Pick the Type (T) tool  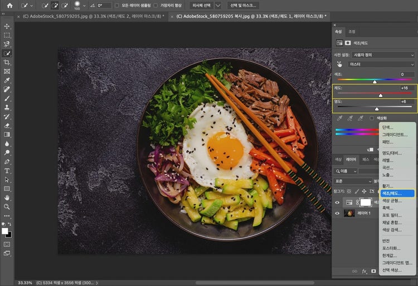pyautogui.click(x=7, y=171)
